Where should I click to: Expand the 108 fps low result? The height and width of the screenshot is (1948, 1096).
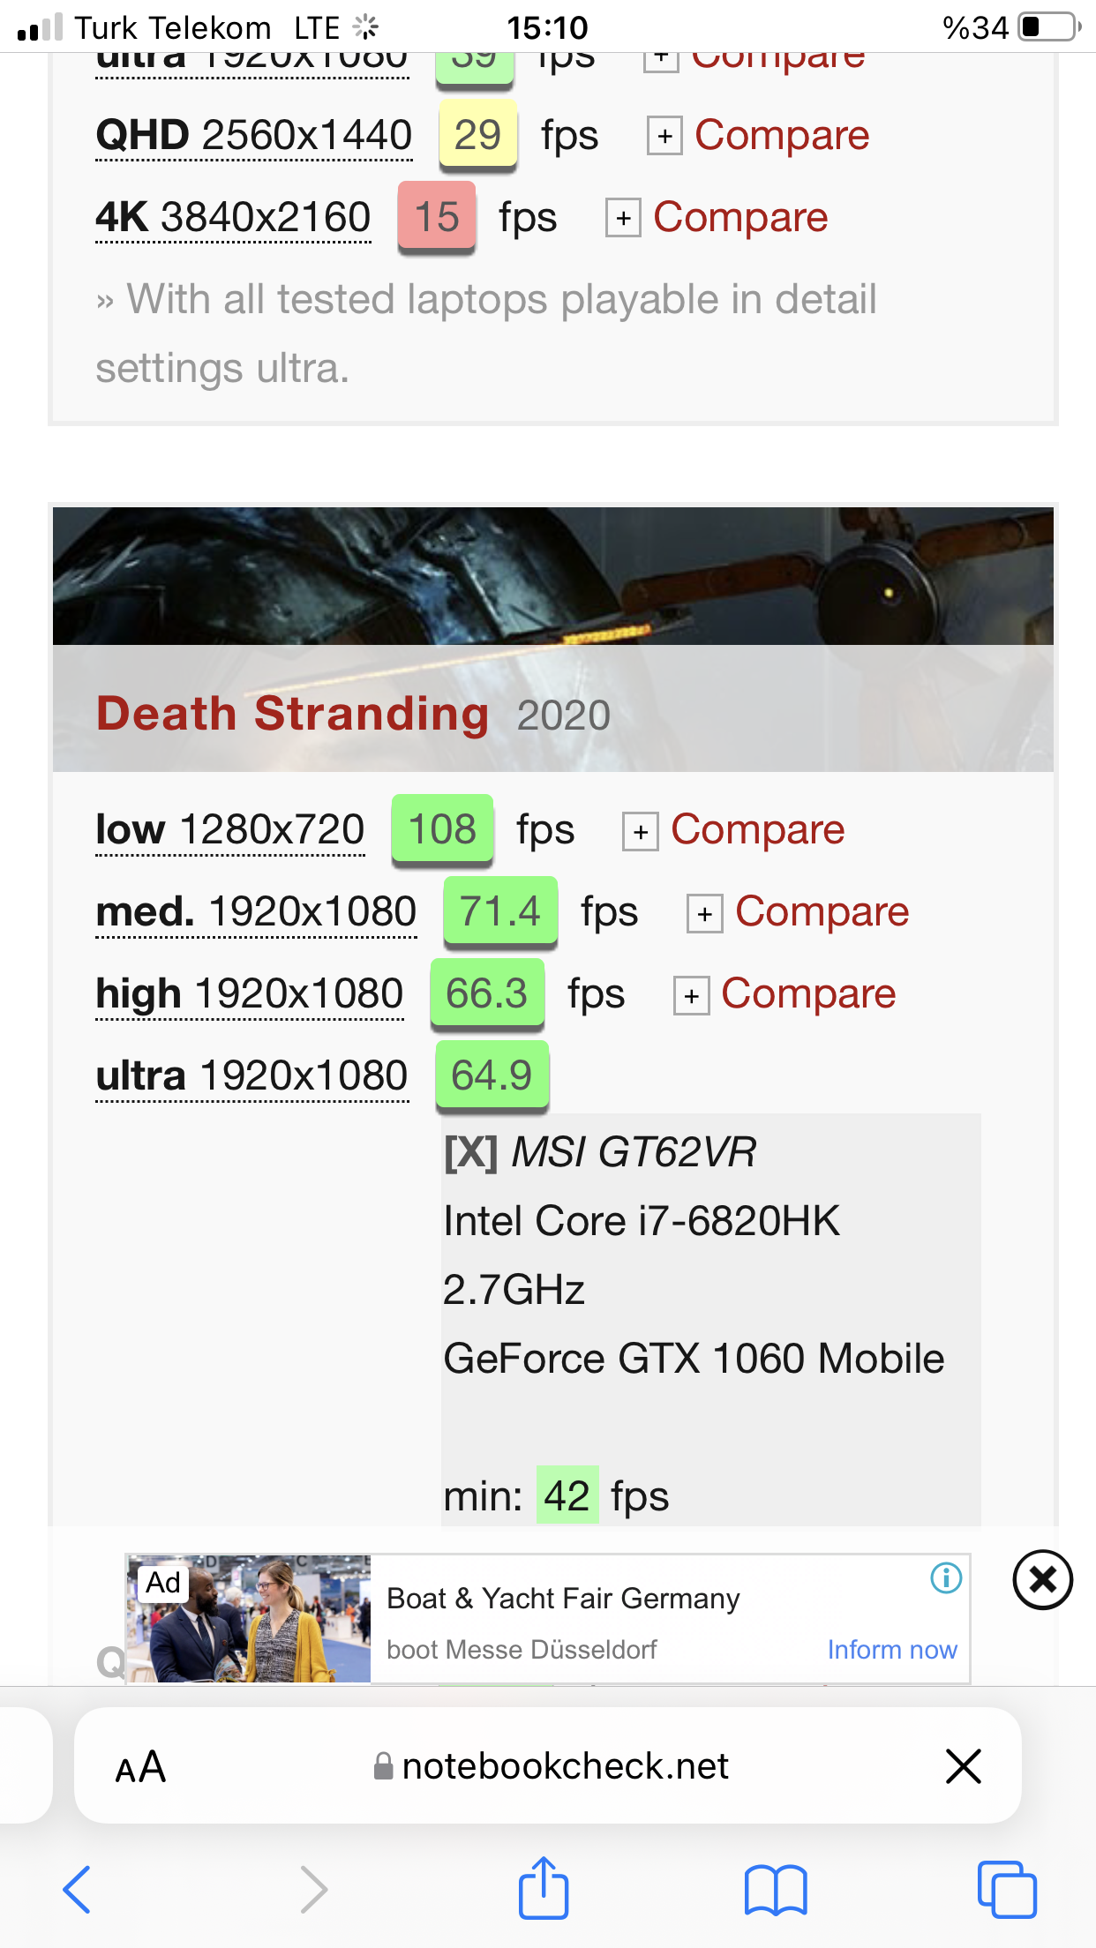click(x=442, y=829)
